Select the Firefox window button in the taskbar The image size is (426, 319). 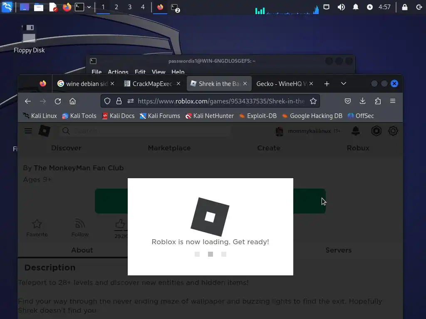[x=160, y=7]
